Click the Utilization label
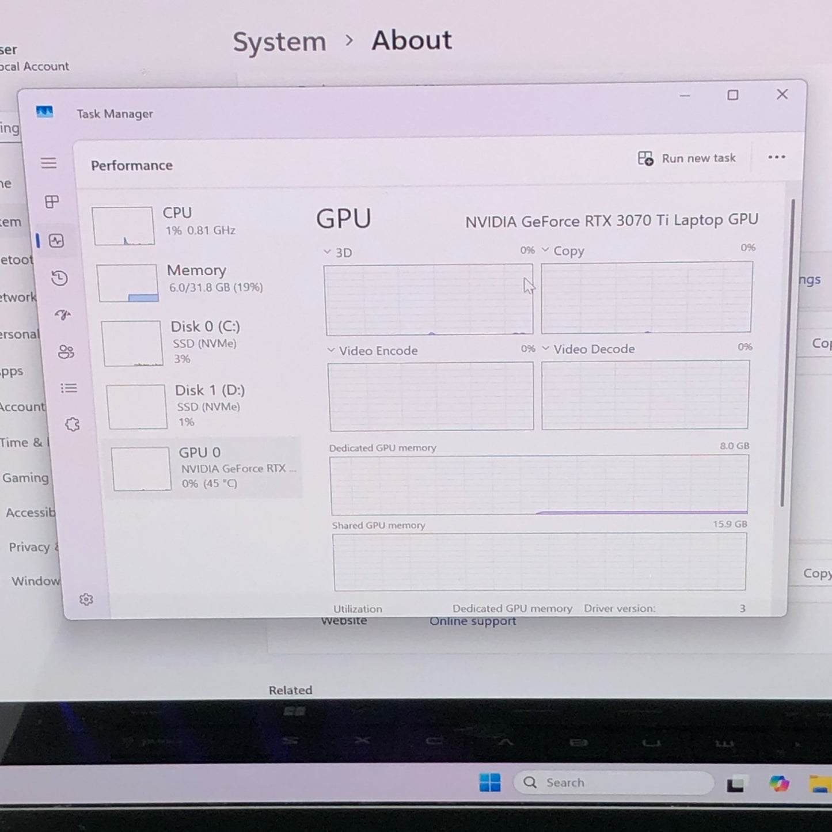This screenshot has width=832, height=832. click(358, 609)
